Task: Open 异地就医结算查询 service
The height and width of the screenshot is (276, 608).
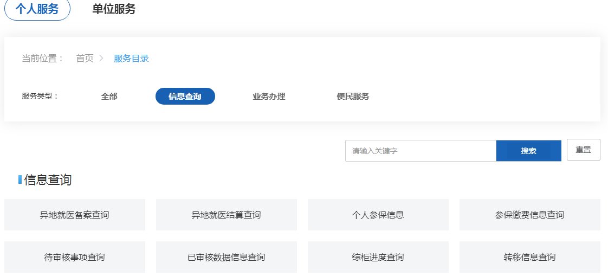Action: tap(227, 215)
